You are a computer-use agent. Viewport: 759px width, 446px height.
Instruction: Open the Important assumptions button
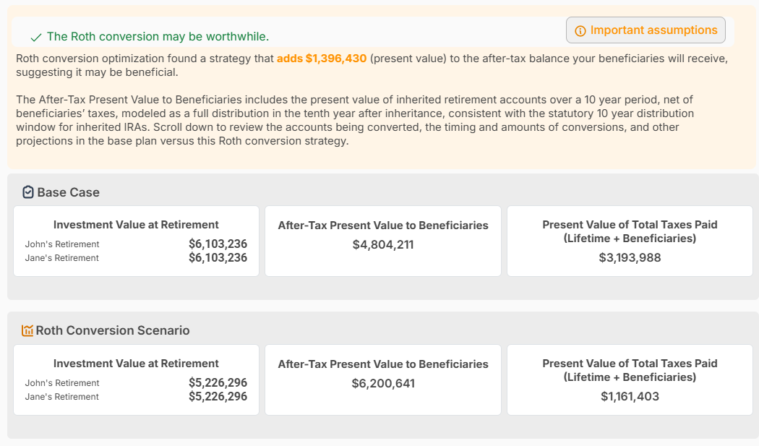point(646,30)
